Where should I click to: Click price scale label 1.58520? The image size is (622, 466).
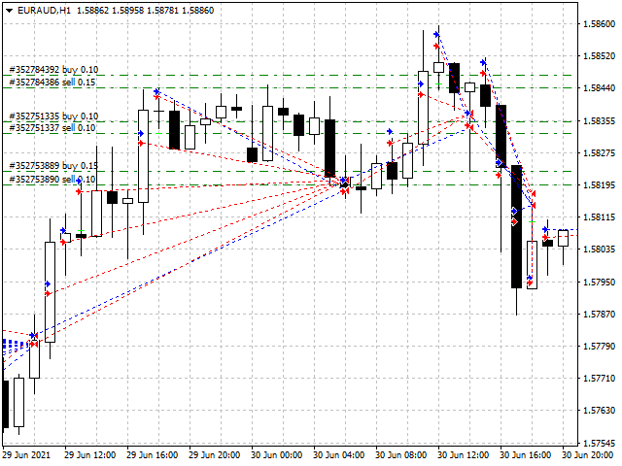pyautogui.click(x=599, y=56)
